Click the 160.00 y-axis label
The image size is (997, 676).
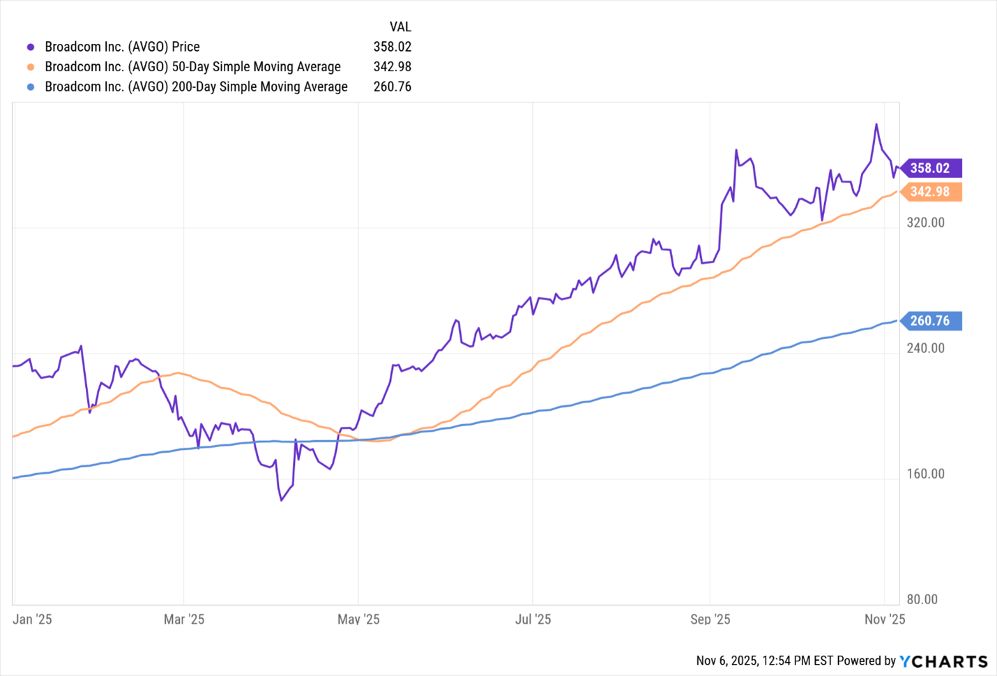[x=925, y=474]
